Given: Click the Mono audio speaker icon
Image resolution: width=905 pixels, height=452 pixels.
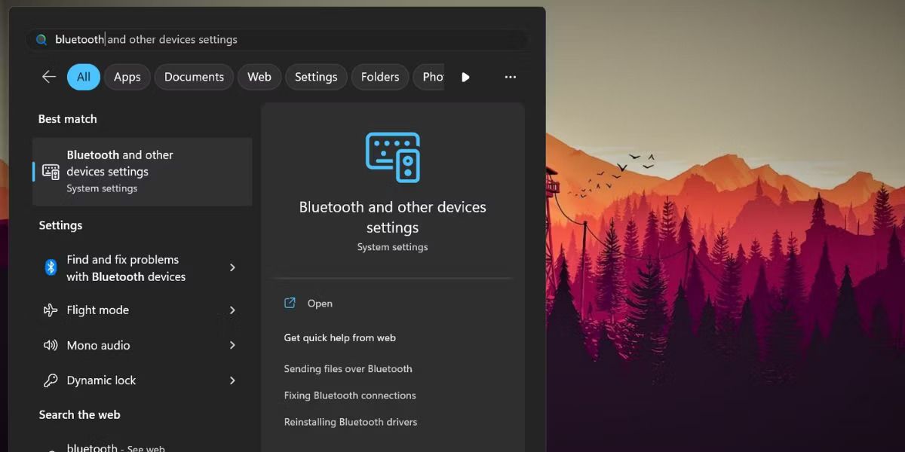Looking at the screenshot, I should click(x=51, y=345).
